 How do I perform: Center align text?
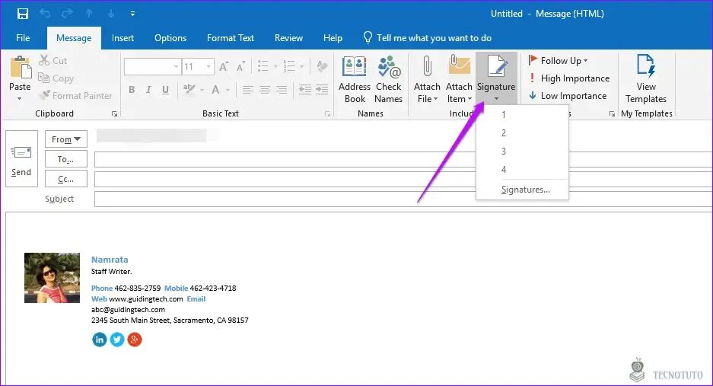265,90
